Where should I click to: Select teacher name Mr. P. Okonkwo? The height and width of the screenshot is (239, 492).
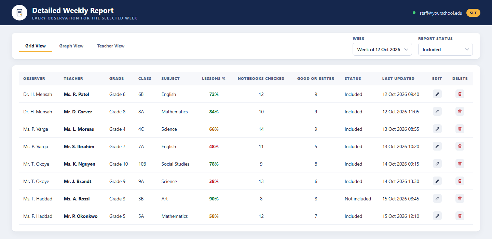[x=81, y=216]
